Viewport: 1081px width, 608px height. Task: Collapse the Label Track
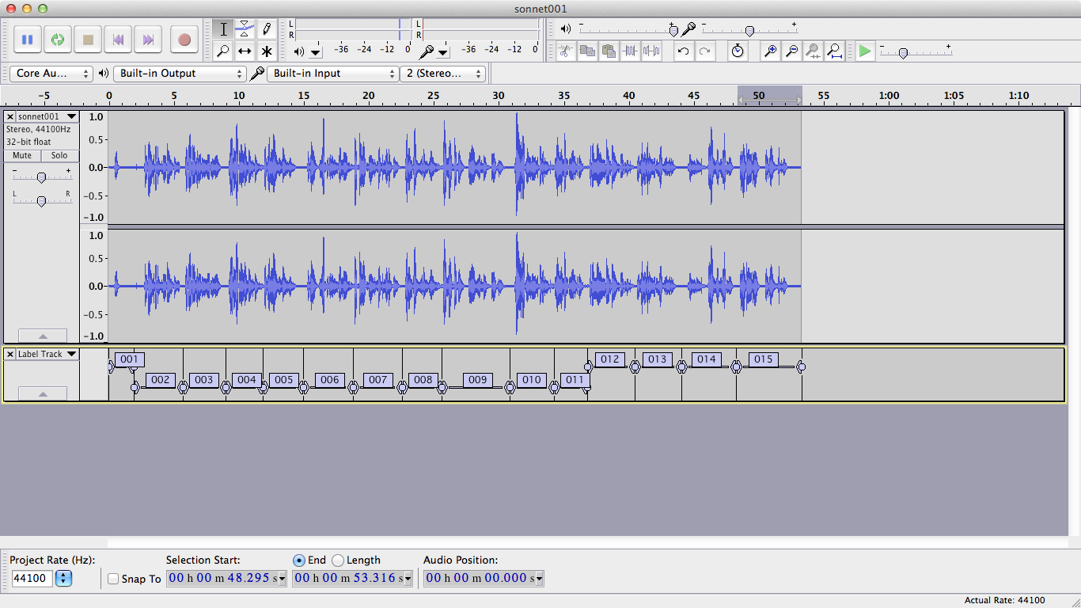click(43, 393)
